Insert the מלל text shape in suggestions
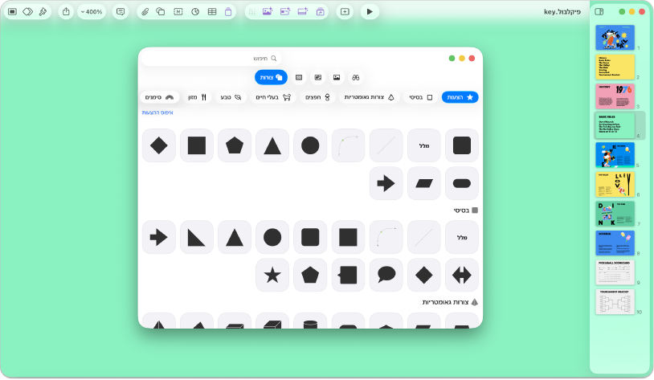This screenshot has height=380, width=654. tap(423, 145)
